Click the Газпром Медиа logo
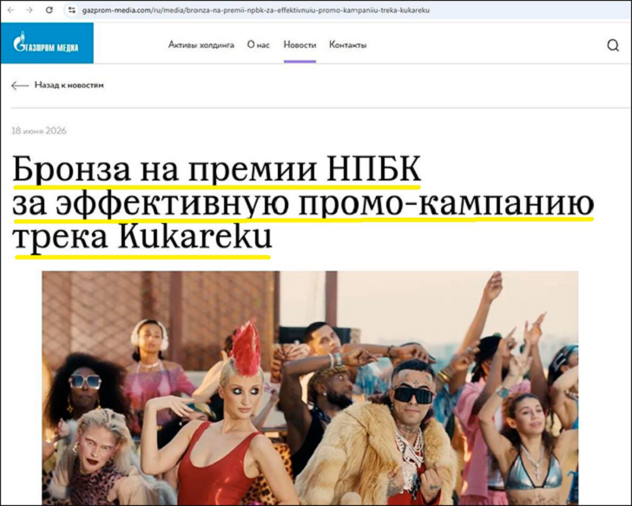632x506 pixels. (x=47, y=43)
